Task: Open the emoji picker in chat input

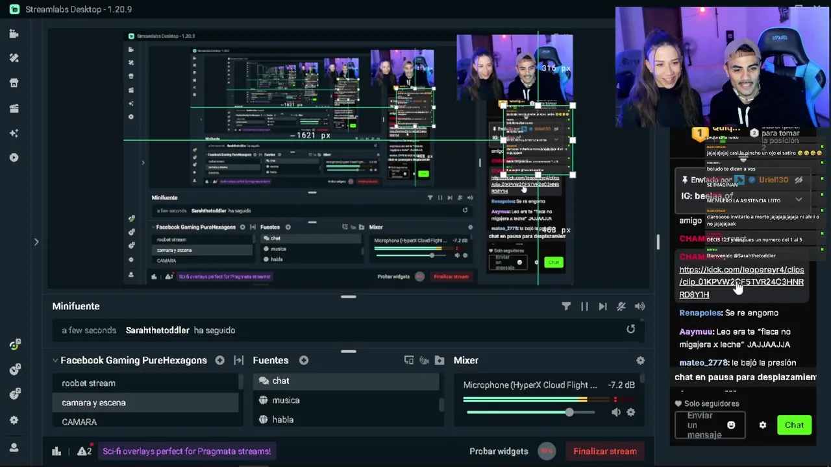Action: 731,425
